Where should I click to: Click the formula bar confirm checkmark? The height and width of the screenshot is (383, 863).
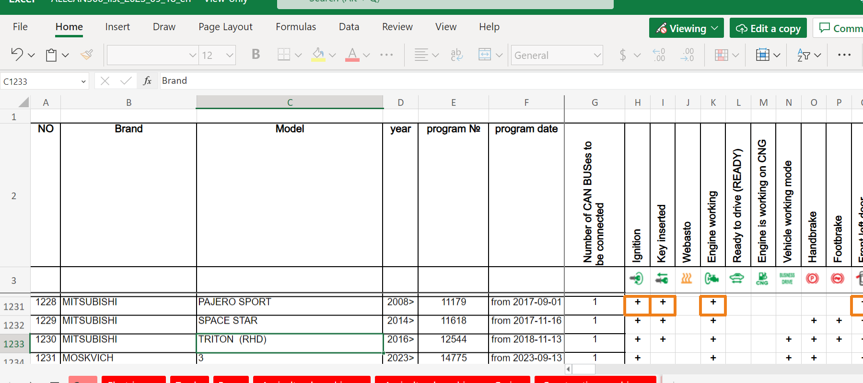pyautogui.click(x=126, y=81)
